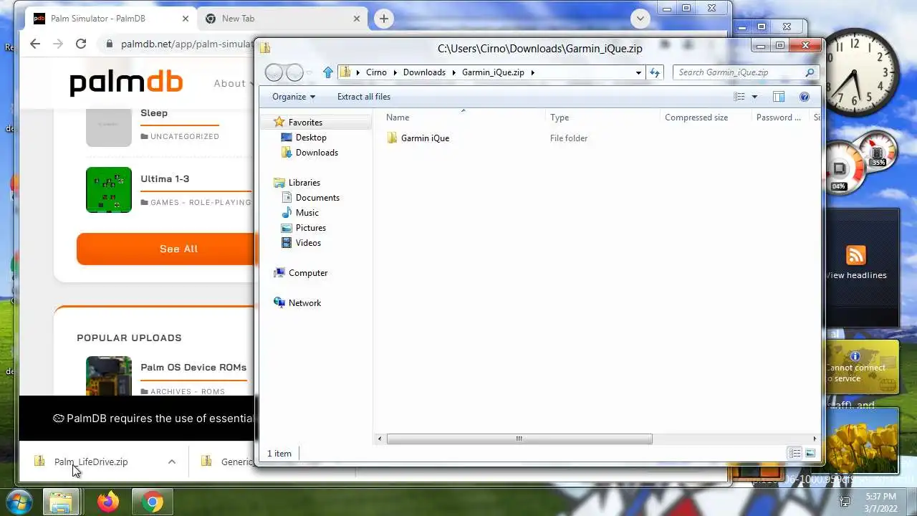Screen dimensions: 917x516
Task: Expand arrow after Garmin_iQue.zip breadcrumb
Action: [x=532, y=72]
